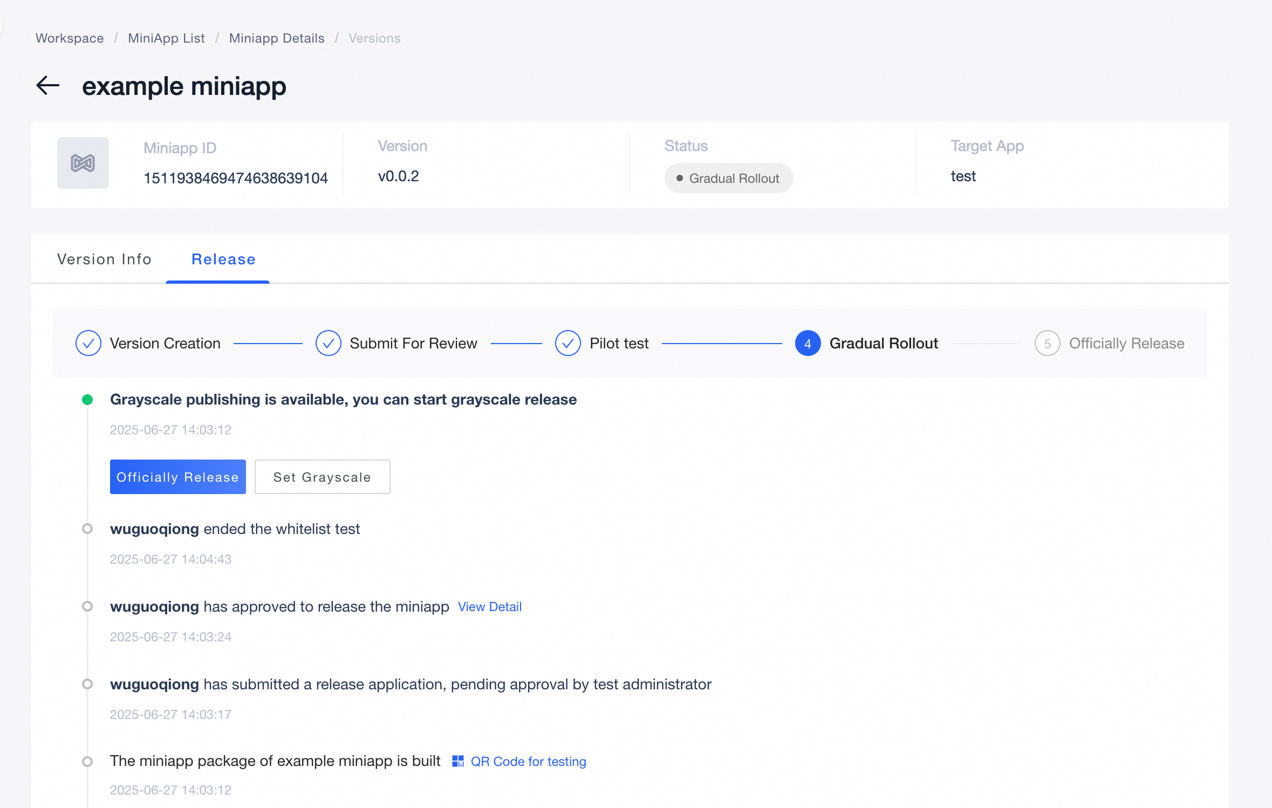Image resolution: width=1272 pixels, height=808 pixels.
Task: Click the Pilot test checkmark step icon
Action: [567, 343]
